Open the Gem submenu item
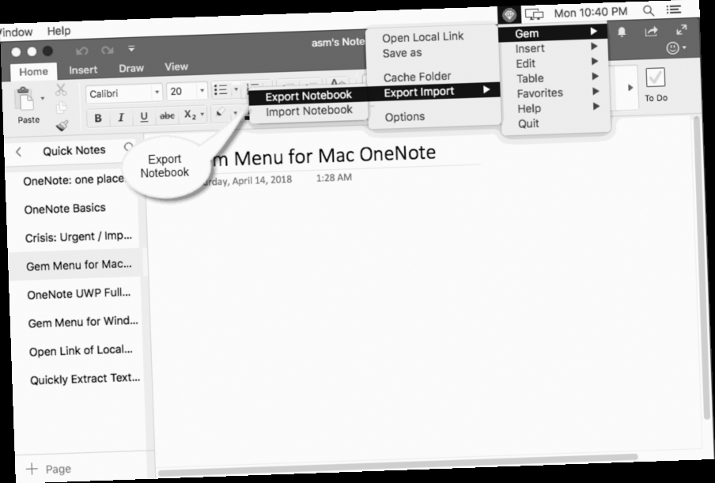This screenshot has height=483, width=715. [553, 33]
